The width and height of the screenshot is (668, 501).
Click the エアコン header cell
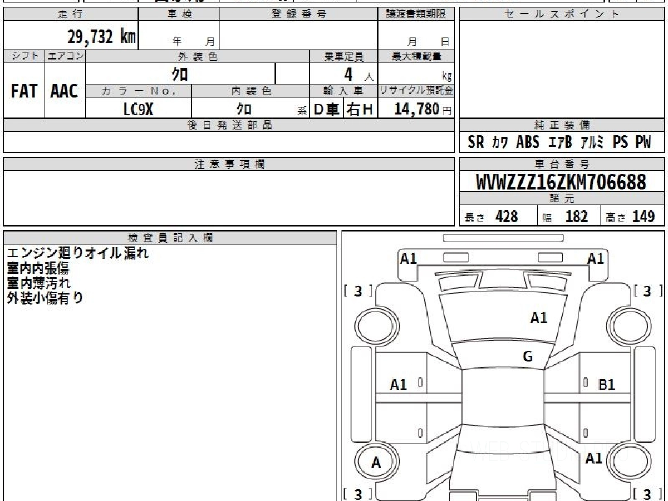pos(65,56)
